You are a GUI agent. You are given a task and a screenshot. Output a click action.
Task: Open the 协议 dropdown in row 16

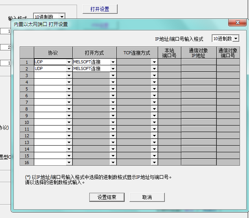tap(69, 163)
